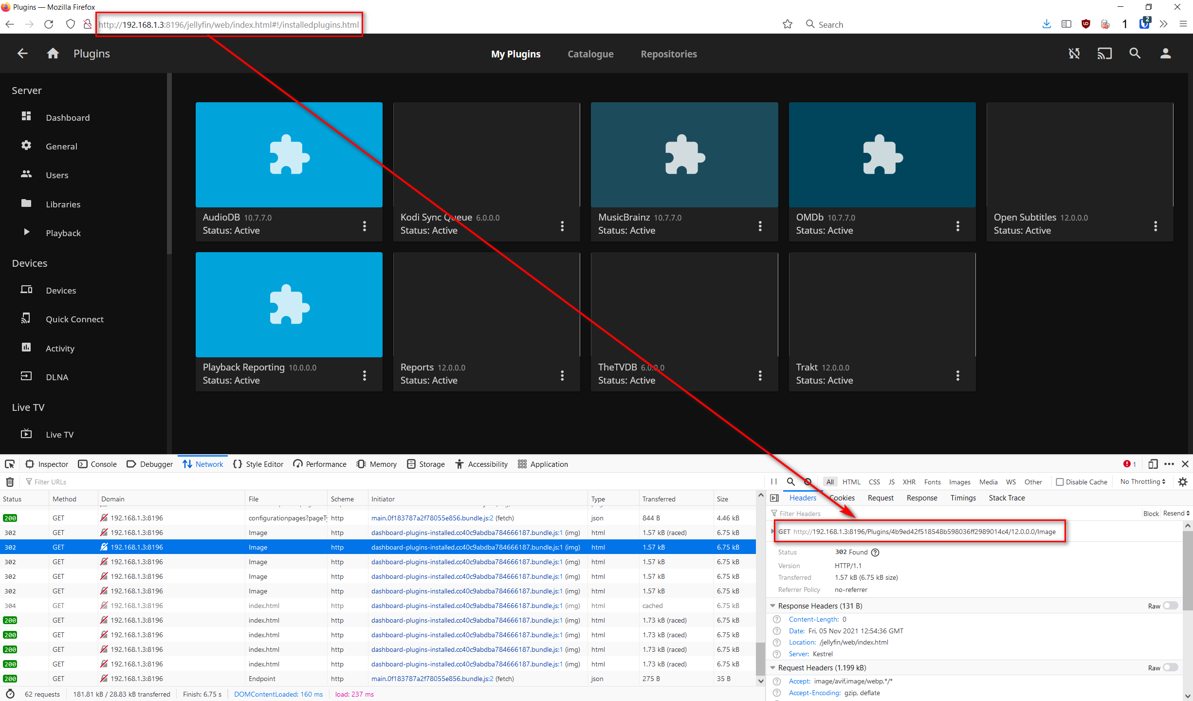This screenshot has width=1193, height=701.
Task: Enable the Disable Cache checkbox
Action: coord(1060,481)
